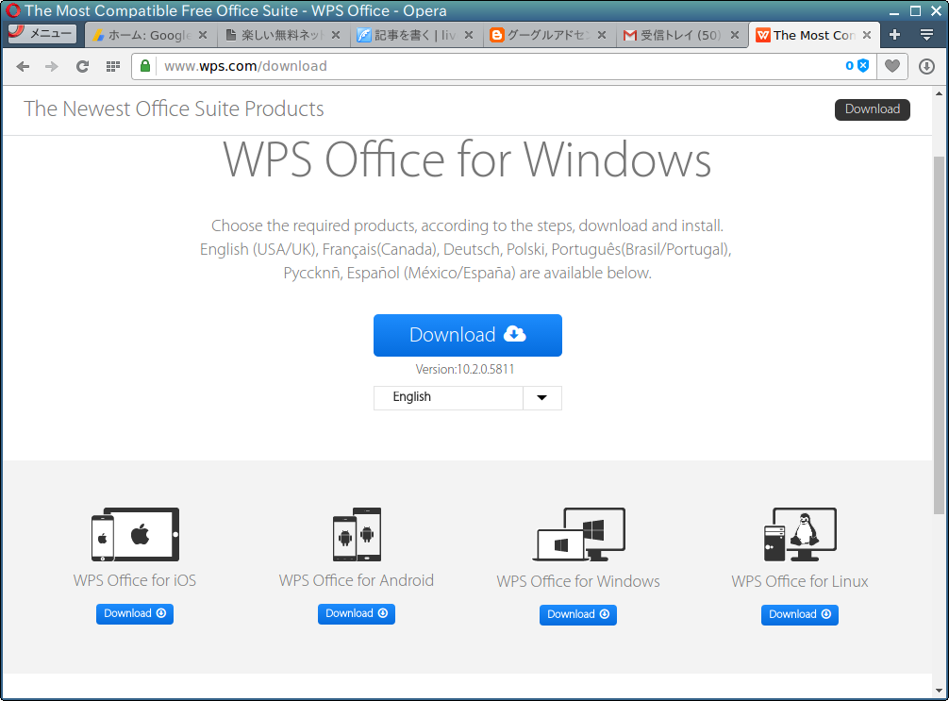Download WPS Office for Android
This screenshot has width=949, height=701.
357,614
